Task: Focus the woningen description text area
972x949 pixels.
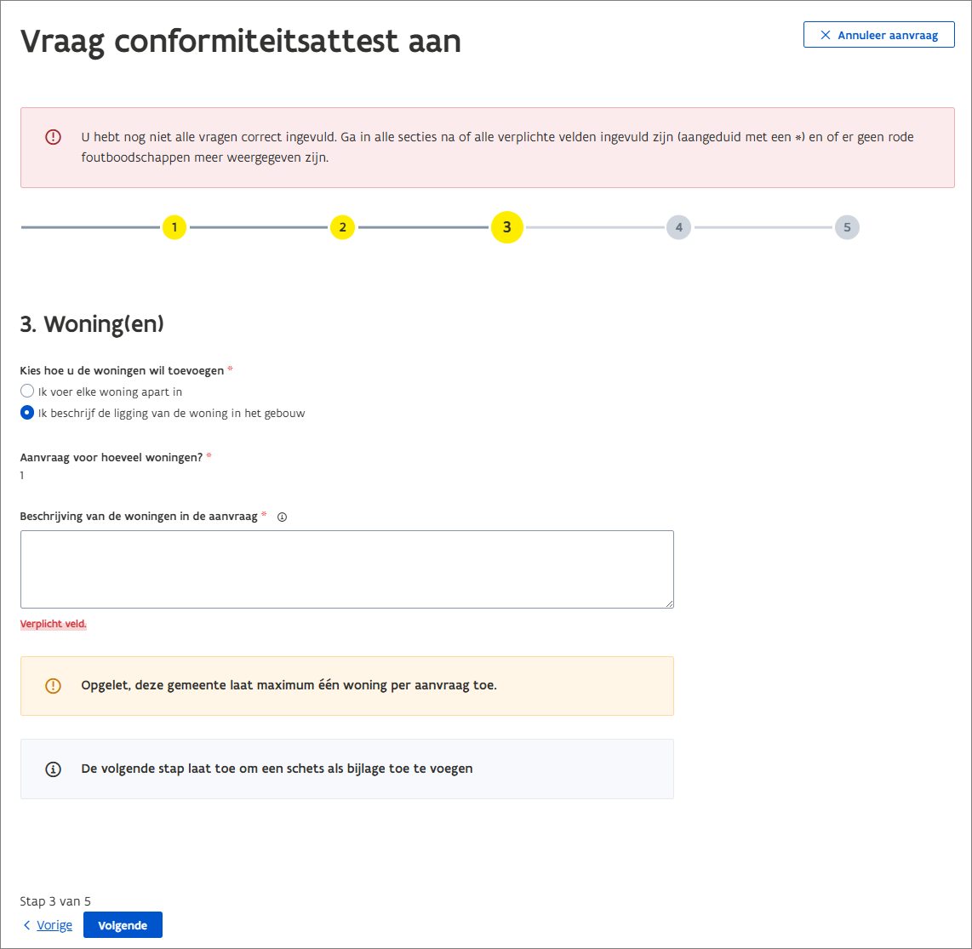Action: point(346,569)
